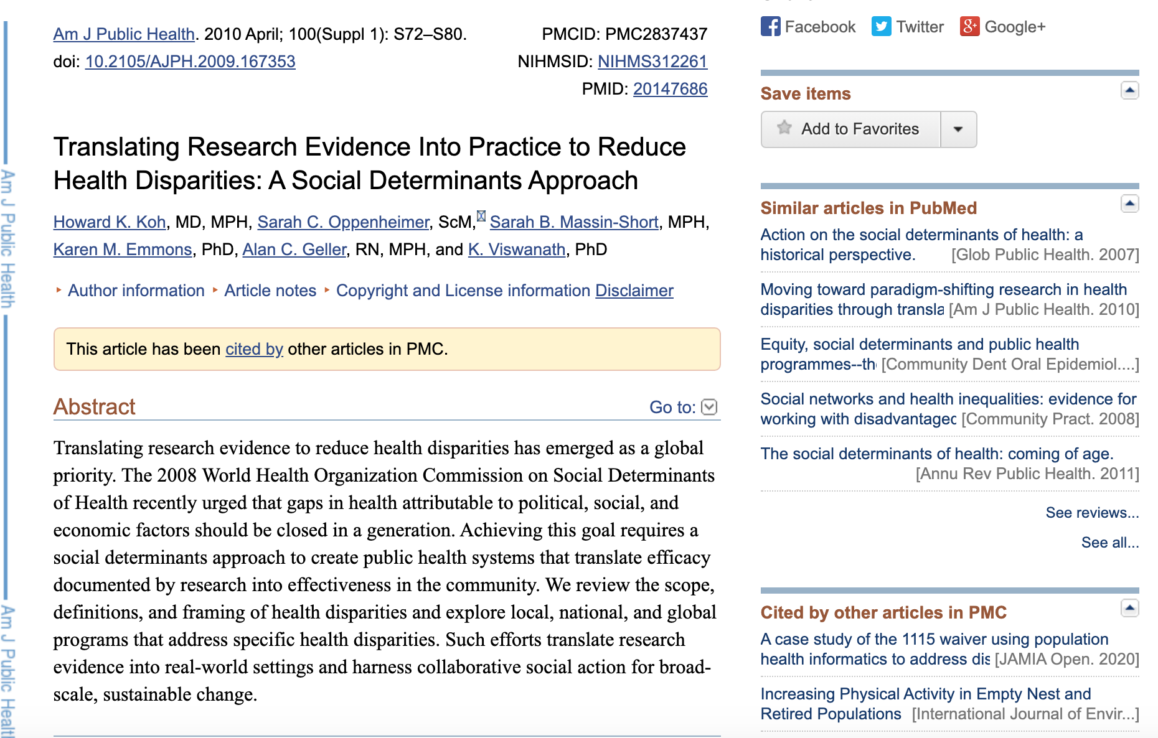Click the envelope icon after Sarah C. Oppenheimer
The image size is (1158, 738).
(x=481, y=216)
